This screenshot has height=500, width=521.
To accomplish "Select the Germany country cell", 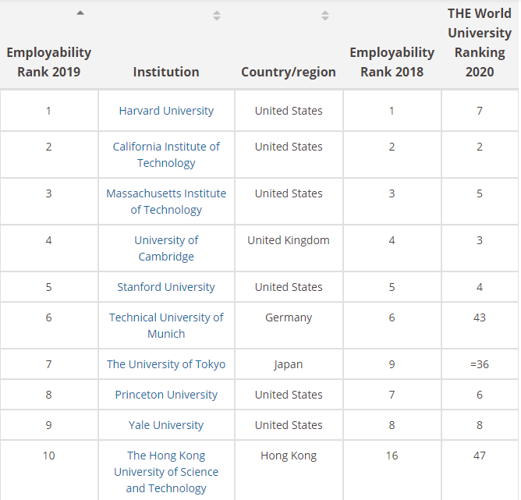I will [x=289, y=317].
